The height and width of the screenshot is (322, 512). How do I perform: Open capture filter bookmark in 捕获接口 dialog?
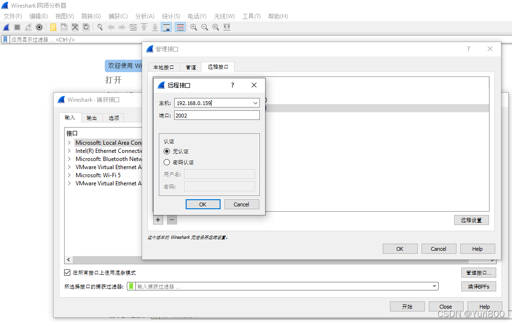(131, 287)
